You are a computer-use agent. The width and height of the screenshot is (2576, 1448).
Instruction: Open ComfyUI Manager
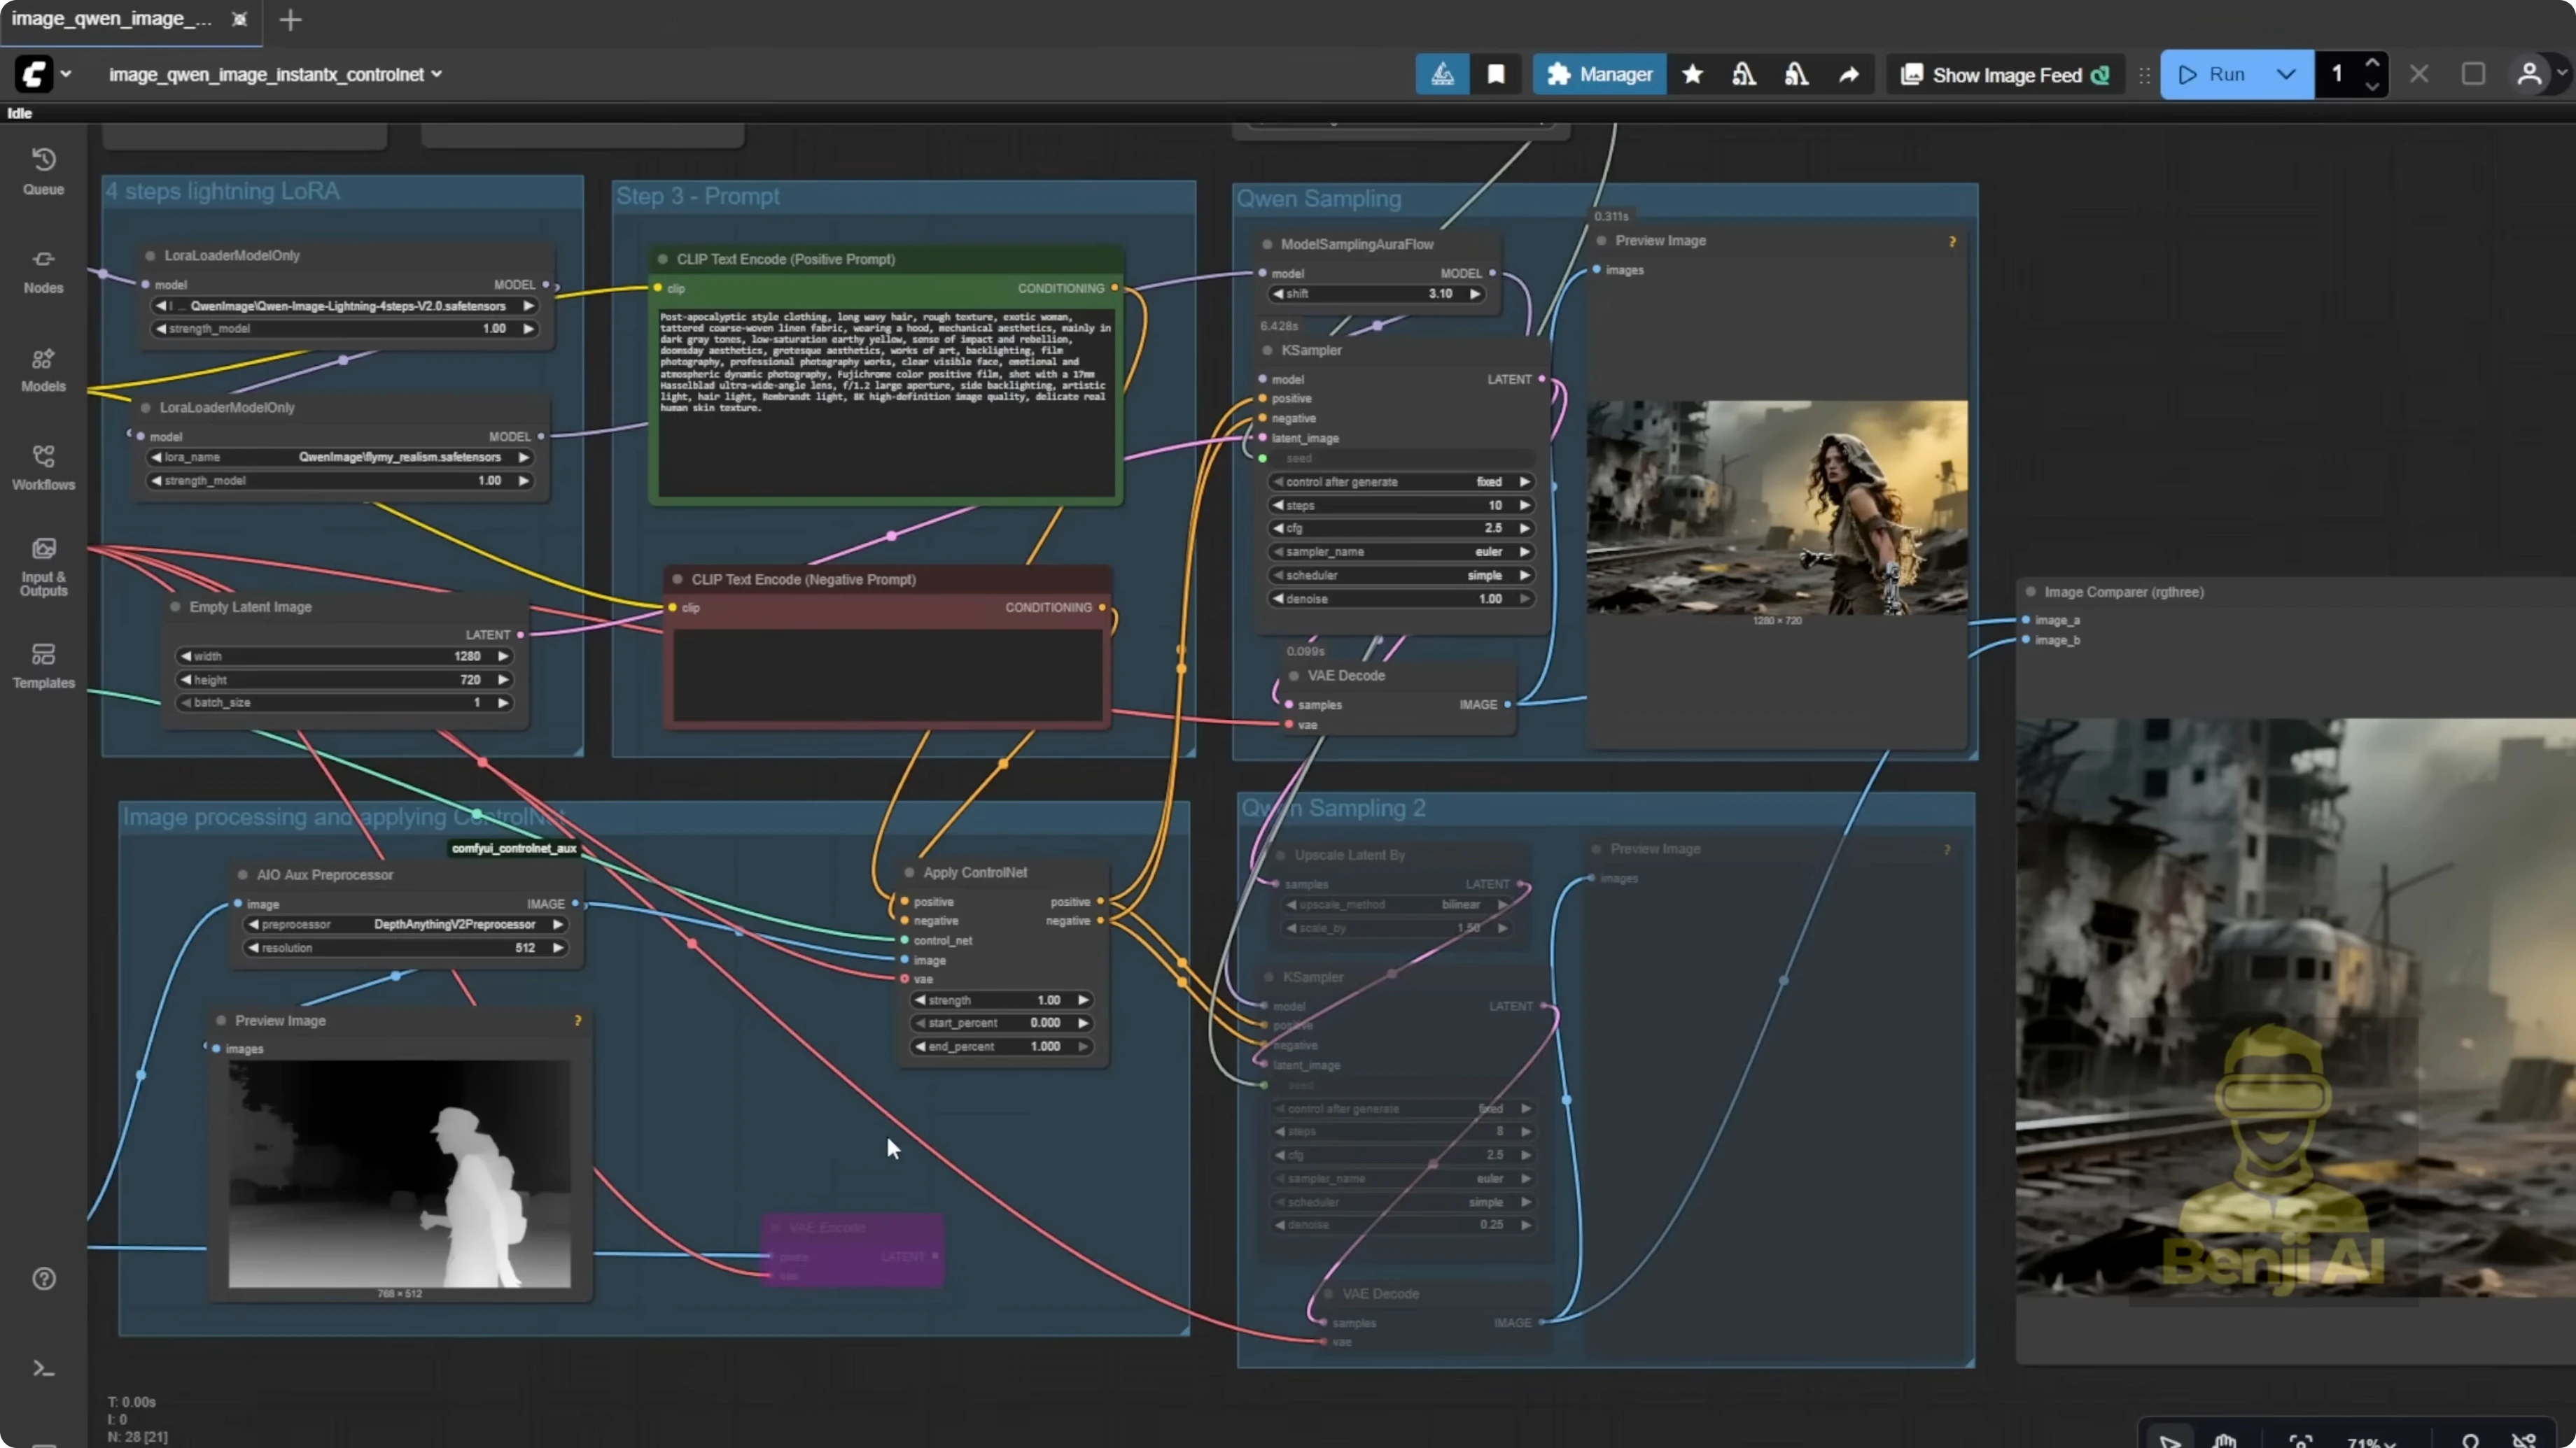pyautogui.click(x=1599, y=74)
